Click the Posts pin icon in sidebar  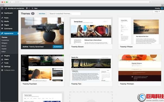click(x=2, y=18)
